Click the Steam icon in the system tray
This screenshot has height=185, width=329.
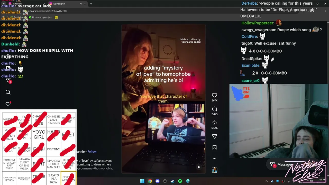[272, 181]
